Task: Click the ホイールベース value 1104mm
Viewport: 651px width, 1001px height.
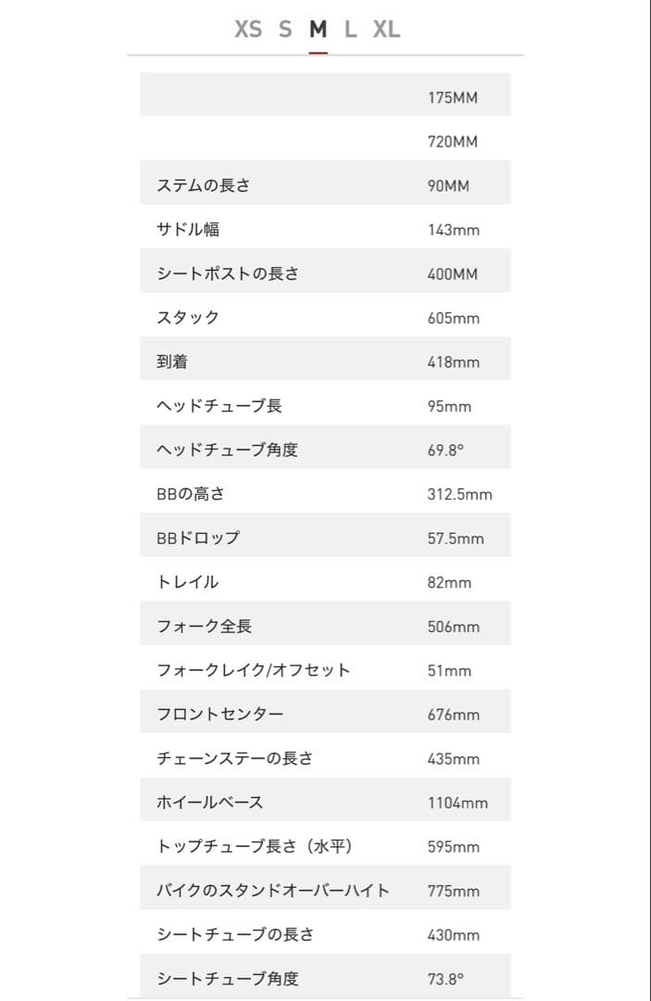Action: click(x=456, y=801)
